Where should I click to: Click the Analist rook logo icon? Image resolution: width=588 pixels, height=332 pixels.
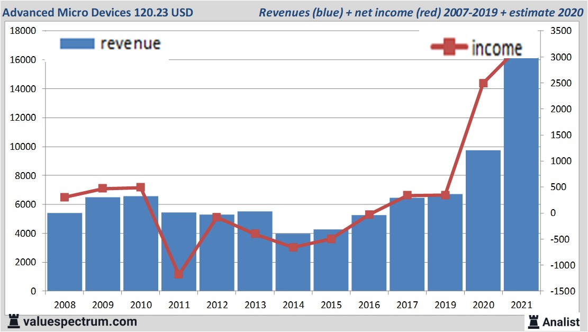pyautogui.click(x=533, y=321)
